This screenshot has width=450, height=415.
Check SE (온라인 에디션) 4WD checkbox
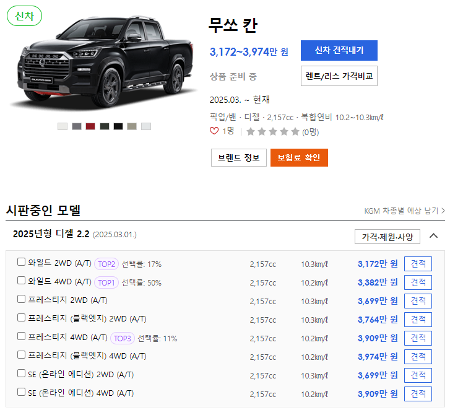(21, 392)
